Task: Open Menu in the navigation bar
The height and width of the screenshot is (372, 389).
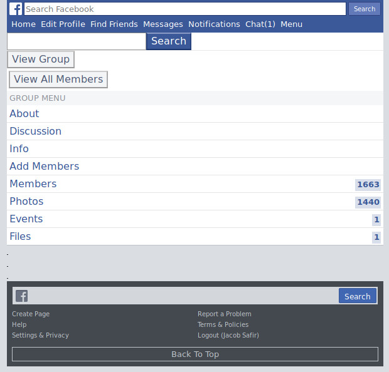Action: (291, 24)
